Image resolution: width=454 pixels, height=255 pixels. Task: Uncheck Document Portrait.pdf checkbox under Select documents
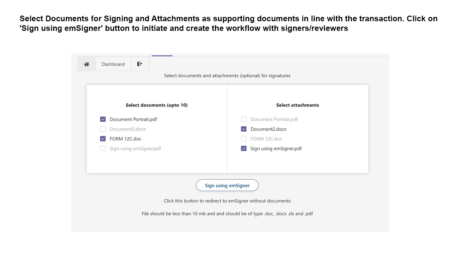(103, 119)
